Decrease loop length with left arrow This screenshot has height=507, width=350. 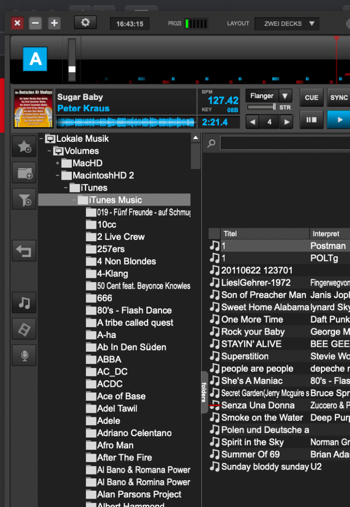(x=252, y=122)
